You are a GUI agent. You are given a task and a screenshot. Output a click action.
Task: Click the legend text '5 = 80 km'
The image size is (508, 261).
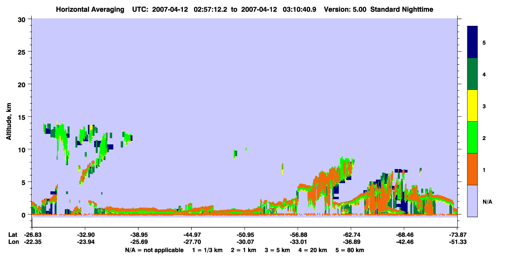pos(350,250)
